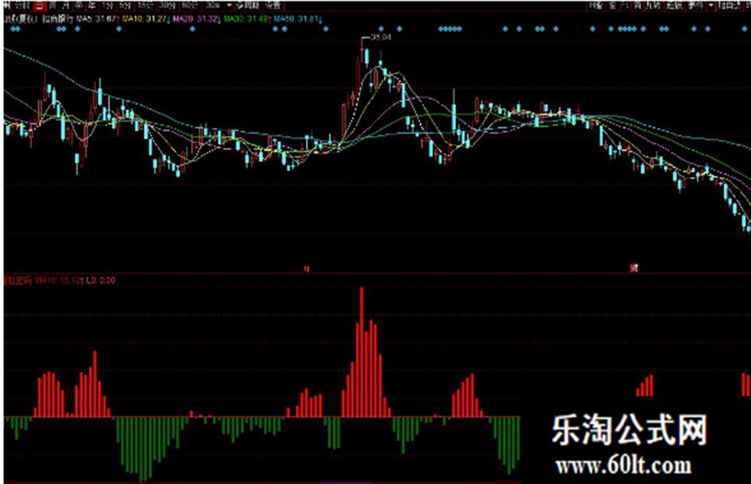The width and height of the screenshot is (751, 484).
Task: Click the red 财 marker on time axis
Action: pos(633,269)
